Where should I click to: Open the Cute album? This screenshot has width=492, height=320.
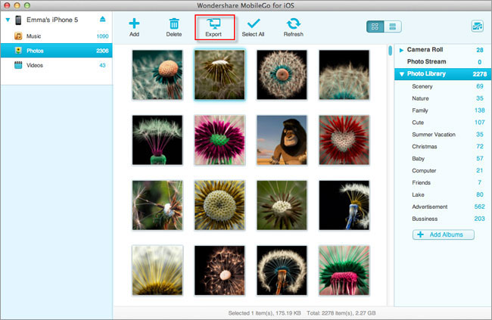443,123
